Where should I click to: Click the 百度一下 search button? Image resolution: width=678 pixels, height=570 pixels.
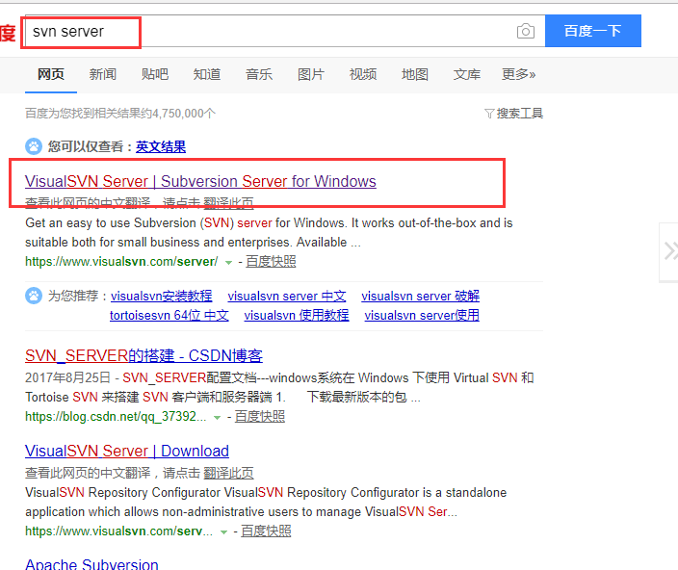[x=593, y=31]
